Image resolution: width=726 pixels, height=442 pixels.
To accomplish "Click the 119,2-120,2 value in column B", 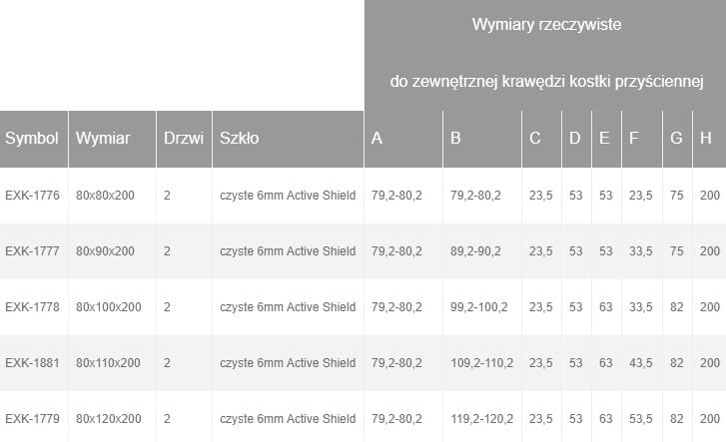I will 482,419.
